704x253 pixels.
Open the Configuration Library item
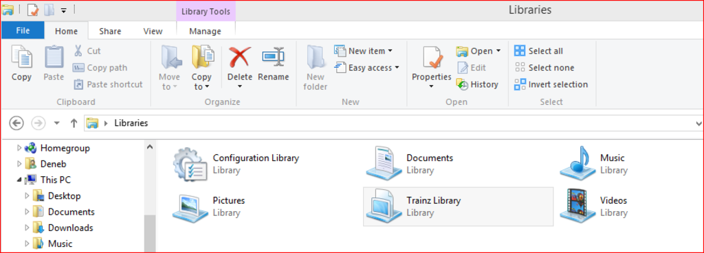coord(236,164)
